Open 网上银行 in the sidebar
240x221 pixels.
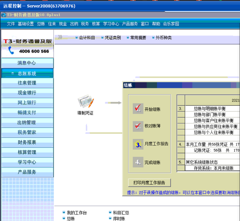27,103
